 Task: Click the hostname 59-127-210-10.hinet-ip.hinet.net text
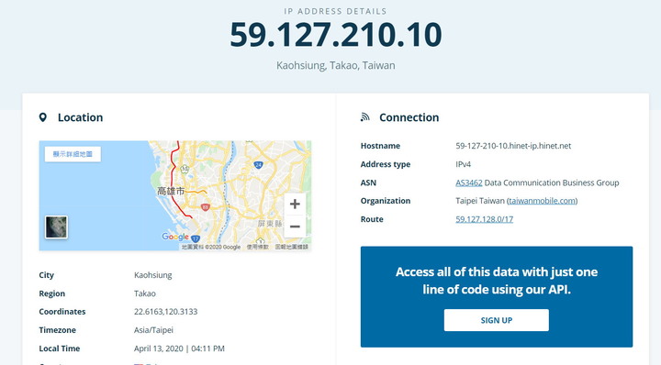513,146
